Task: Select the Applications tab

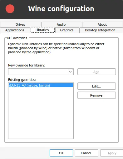Action: pos(15,30)
